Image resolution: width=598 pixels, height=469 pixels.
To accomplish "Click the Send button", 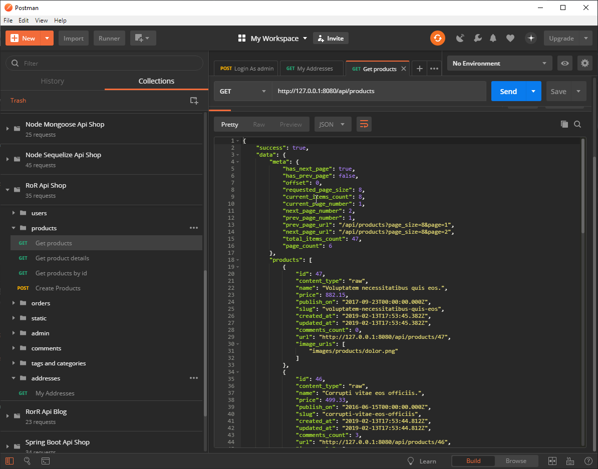I will pyautogui.click(x=508, y=91).
